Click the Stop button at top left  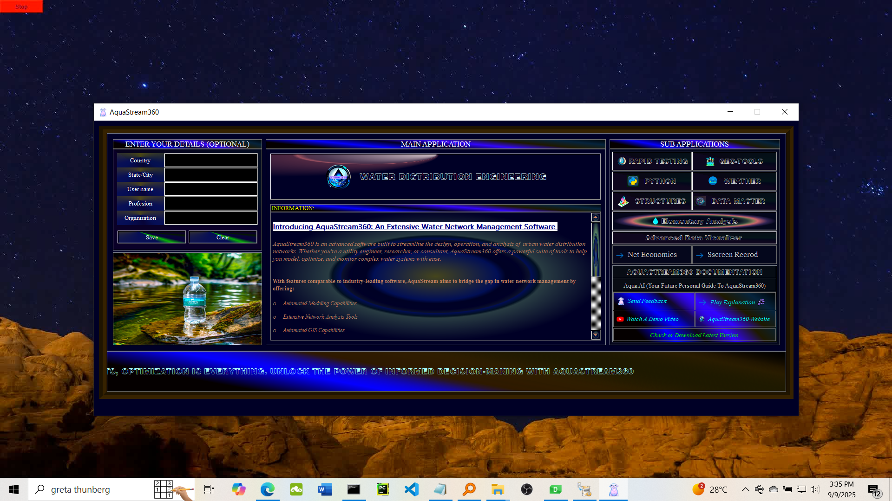[x=21, y=6]
